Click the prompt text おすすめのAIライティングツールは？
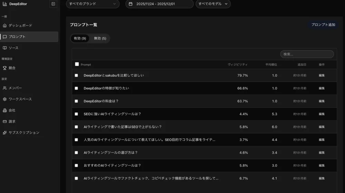This screenshot has height=193, width=345. click(112, 165)
